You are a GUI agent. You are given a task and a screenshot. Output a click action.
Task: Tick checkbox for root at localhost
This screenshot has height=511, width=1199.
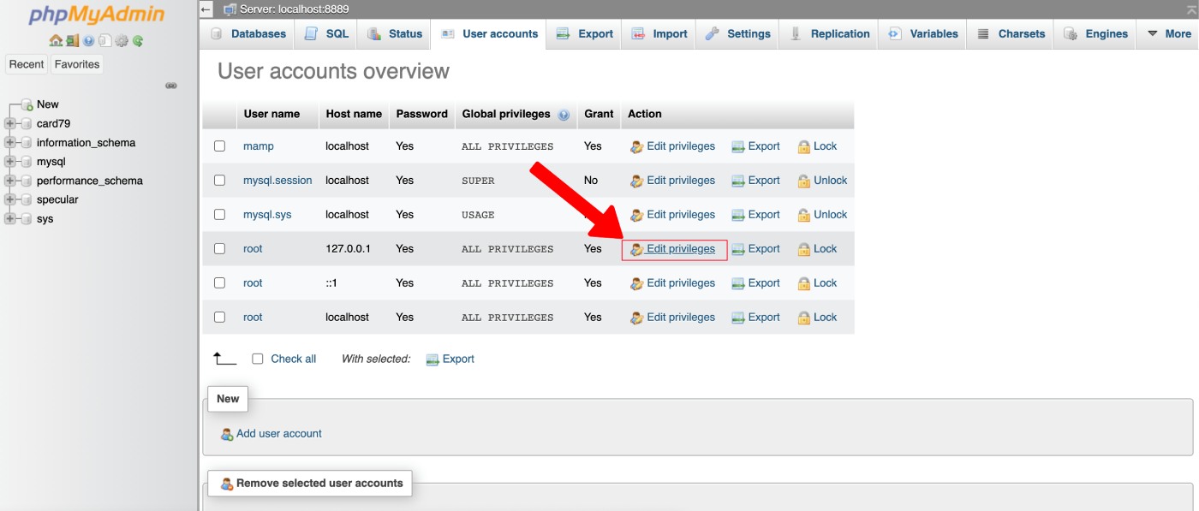(219, 318)
